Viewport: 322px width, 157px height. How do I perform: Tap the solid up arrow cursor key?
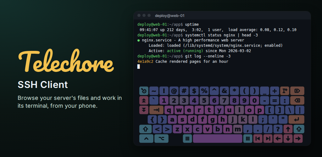(x=288, y=129)
